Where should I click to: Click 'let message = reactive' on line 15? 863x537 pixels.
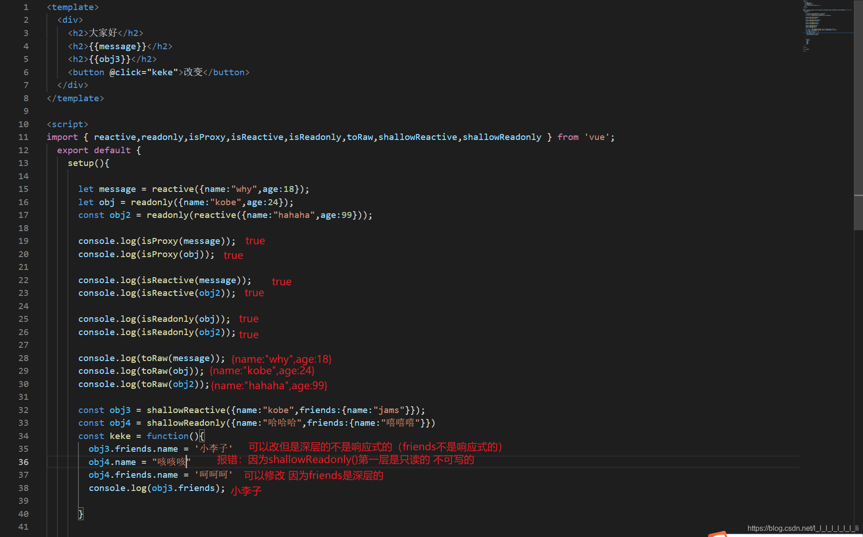pyautogui.click(x=136, y=189)
